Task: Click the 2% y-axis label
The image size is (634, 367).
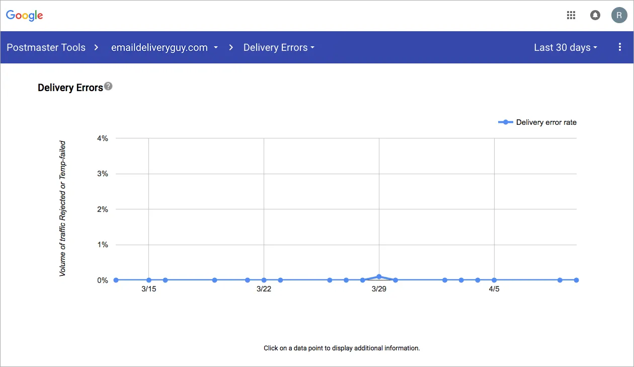Action: pyautogui.click(x=102, y=209)
